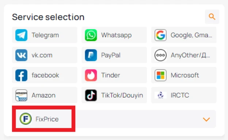This screenshot has height=140, width=228.
Task: Choose the TikTok/Douyin service button
Action: point(114,95)
